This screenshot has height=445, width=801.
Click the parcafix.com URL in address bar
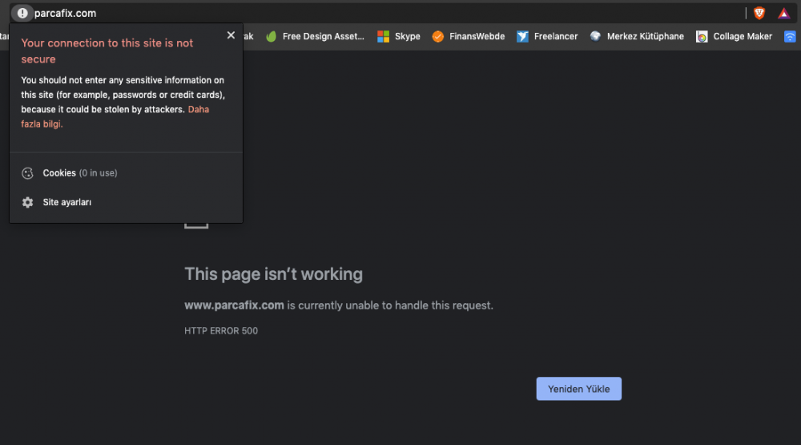[x=65, y=14]
